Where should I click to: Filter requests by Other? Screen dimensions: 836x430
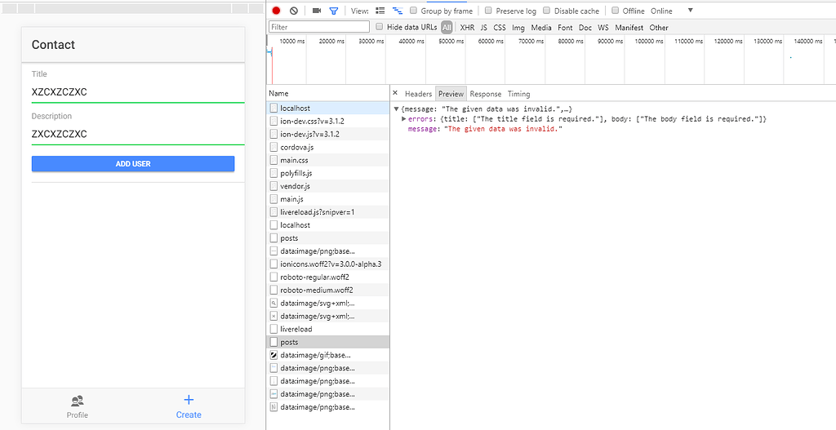tap(659, 27)
